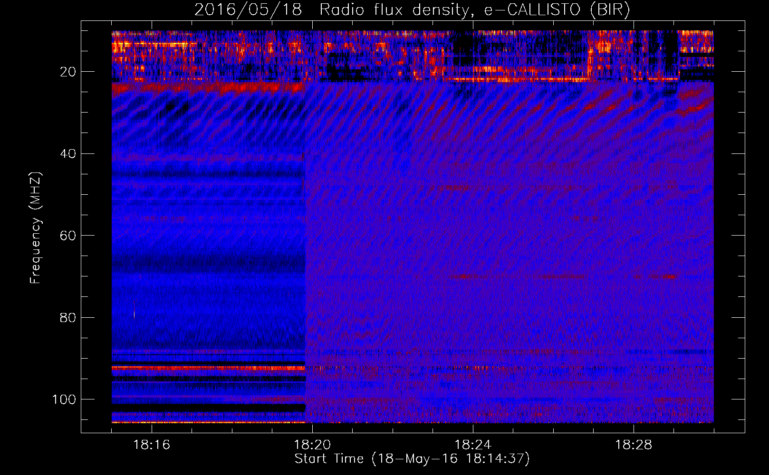Screen dimensions: 769x475
Task: Click the 'Frequency (MHZ)' axis label
Action: 36,228
